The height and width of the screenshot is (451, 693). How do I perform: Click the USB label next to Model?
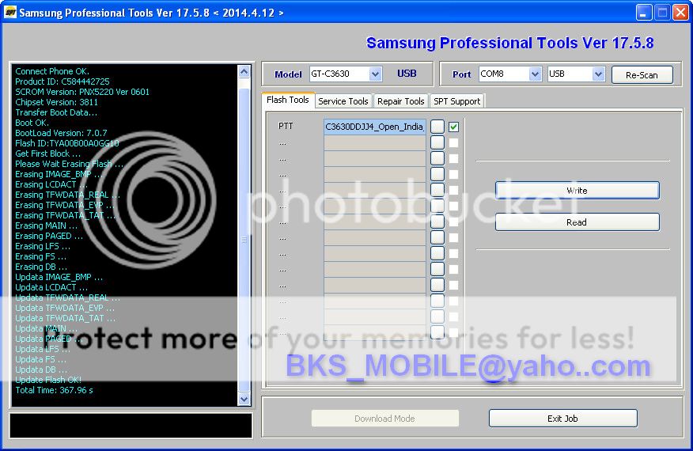coord(407,74)
